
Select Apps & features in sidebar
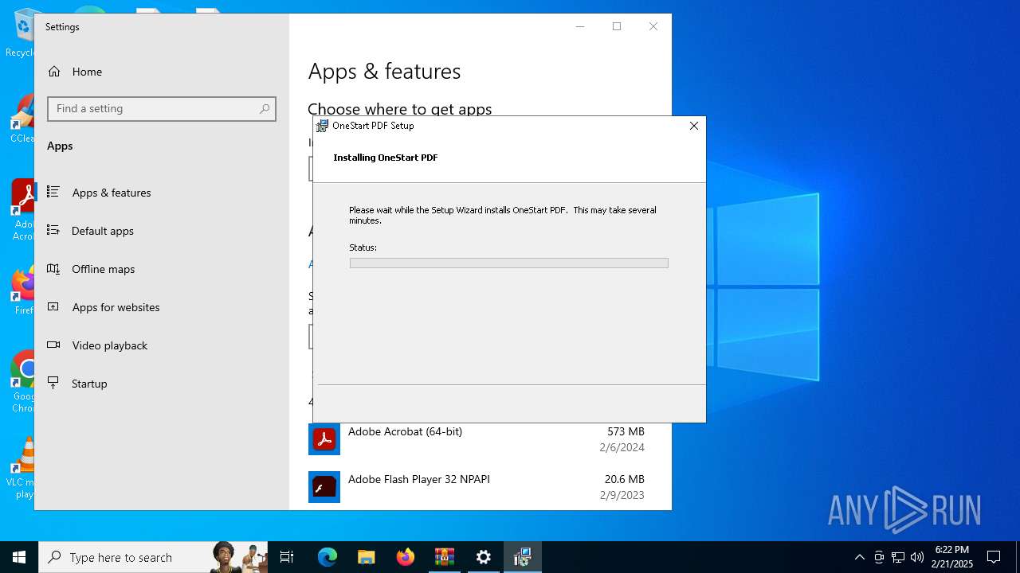tap(112, 193)
